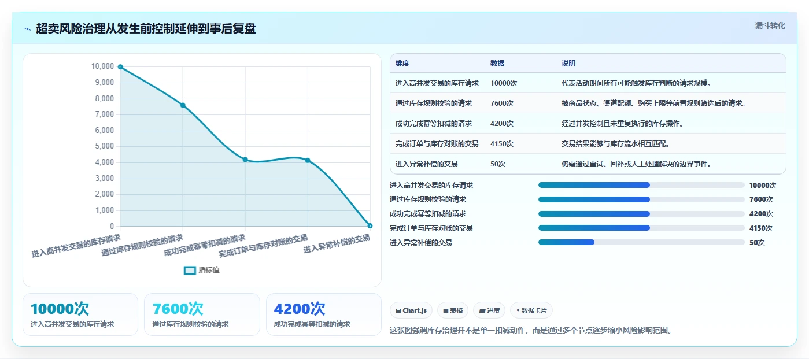Image resolution: width=809 pixels, height=359 pixels.
Task: Click table row label 进入高并发交易的库存请求
Action: coord(437,83)
